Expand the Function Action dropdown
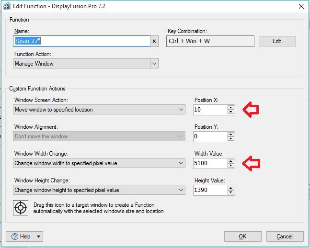 coord(154,64)
